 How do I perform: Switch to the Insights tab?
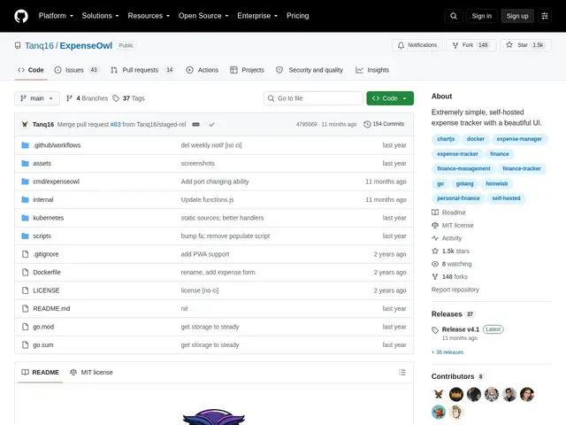tap(372, 70)
